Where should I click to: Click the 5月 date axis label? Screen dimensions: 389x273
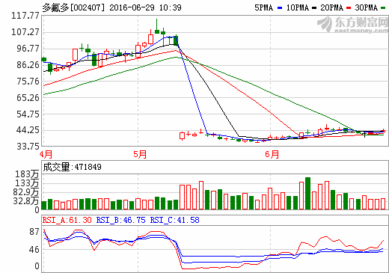tap(140, 154)
